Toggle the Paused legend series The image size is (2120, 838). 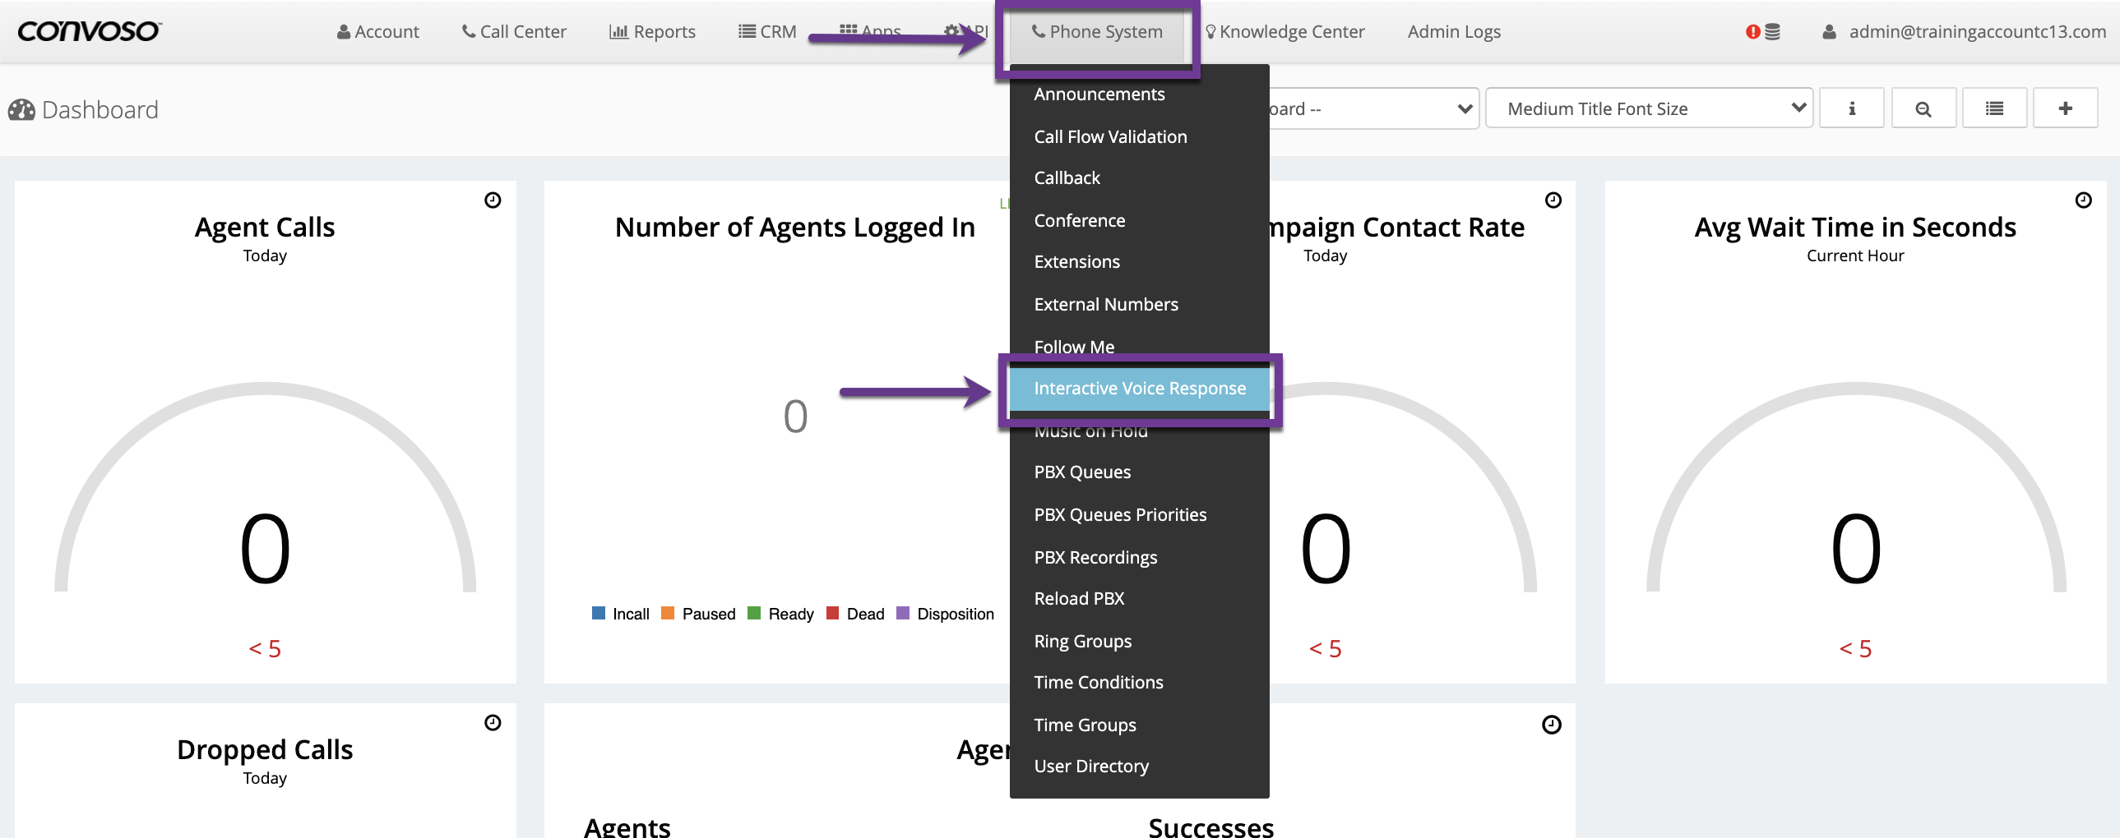698,614
